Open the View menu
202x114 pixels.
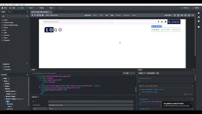pyautogui.click(x=9, y=5)
